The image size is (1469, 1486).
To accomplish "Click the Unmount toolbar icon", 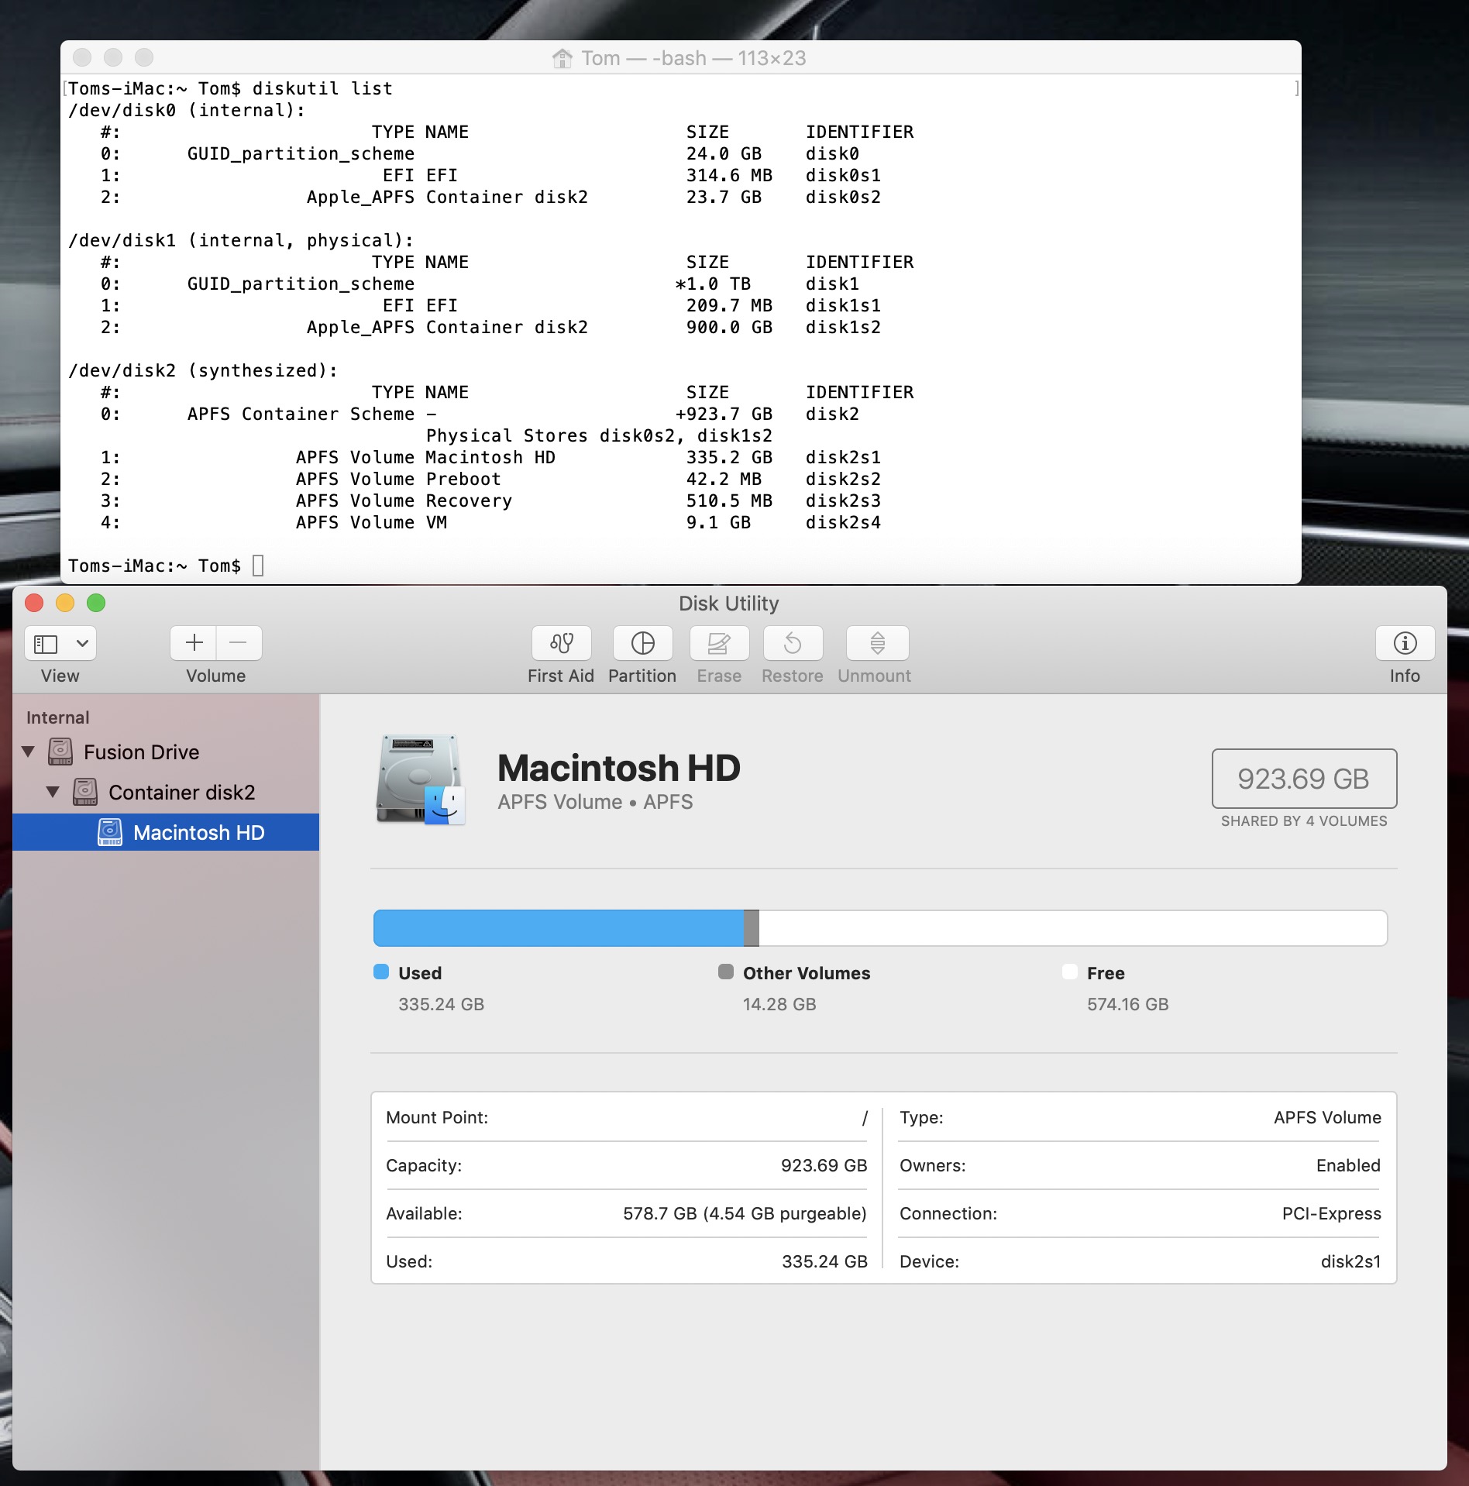I will tap(877, 642).
